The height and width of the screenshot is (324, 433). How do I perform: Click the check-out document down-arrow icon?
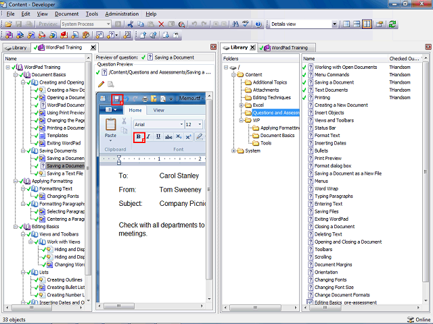coord(166,35)
